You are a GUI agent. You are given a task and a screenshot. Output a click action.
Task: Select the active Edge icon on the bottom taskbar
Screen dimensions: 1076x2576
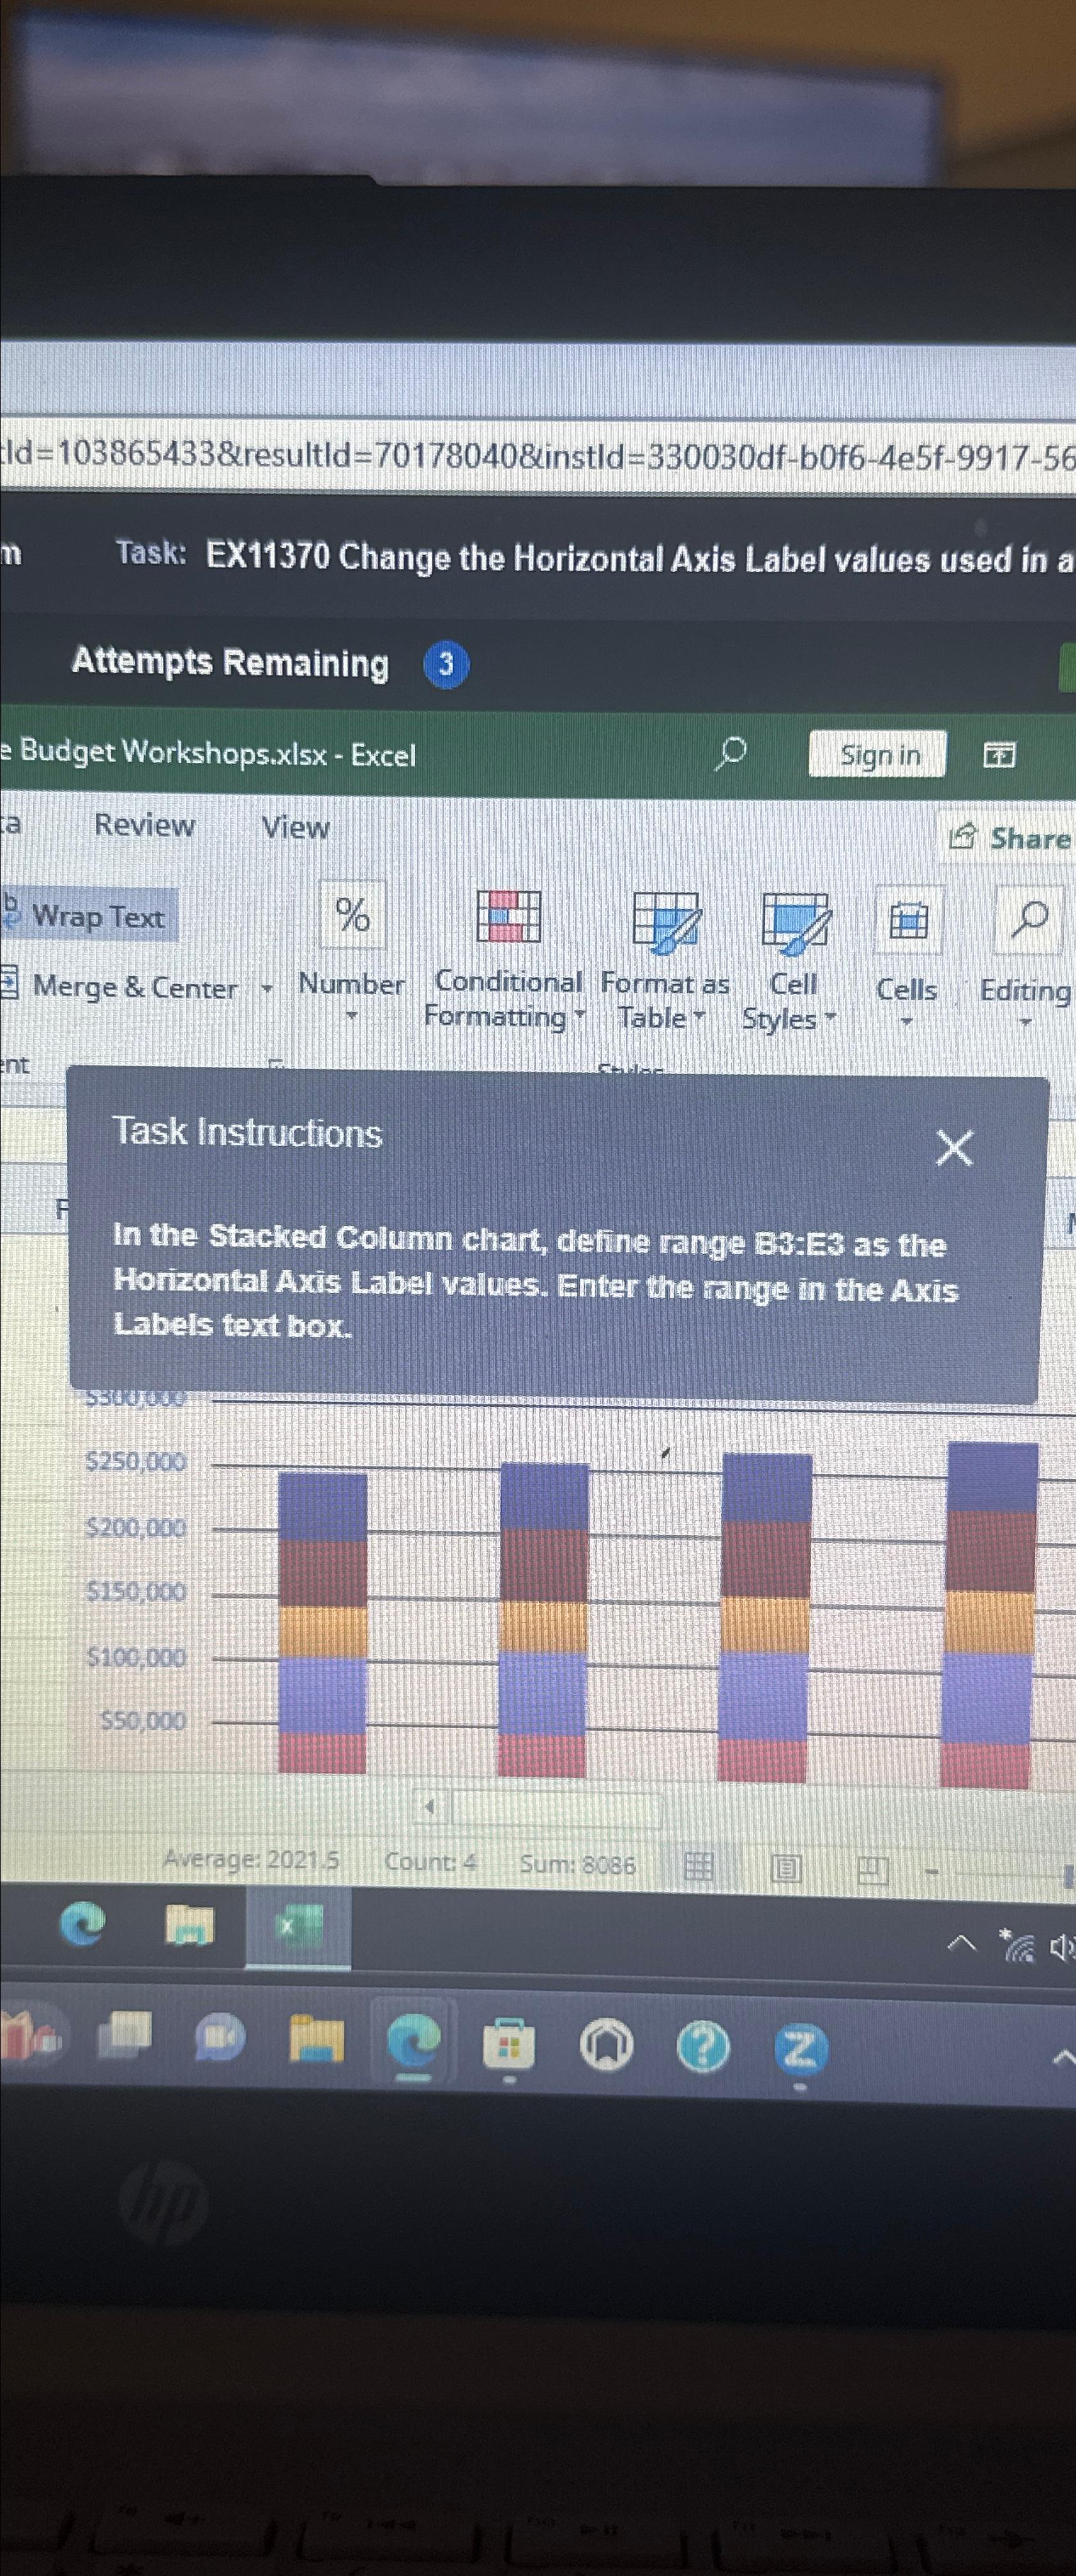pyautogui.click(x=414, y=2042)
